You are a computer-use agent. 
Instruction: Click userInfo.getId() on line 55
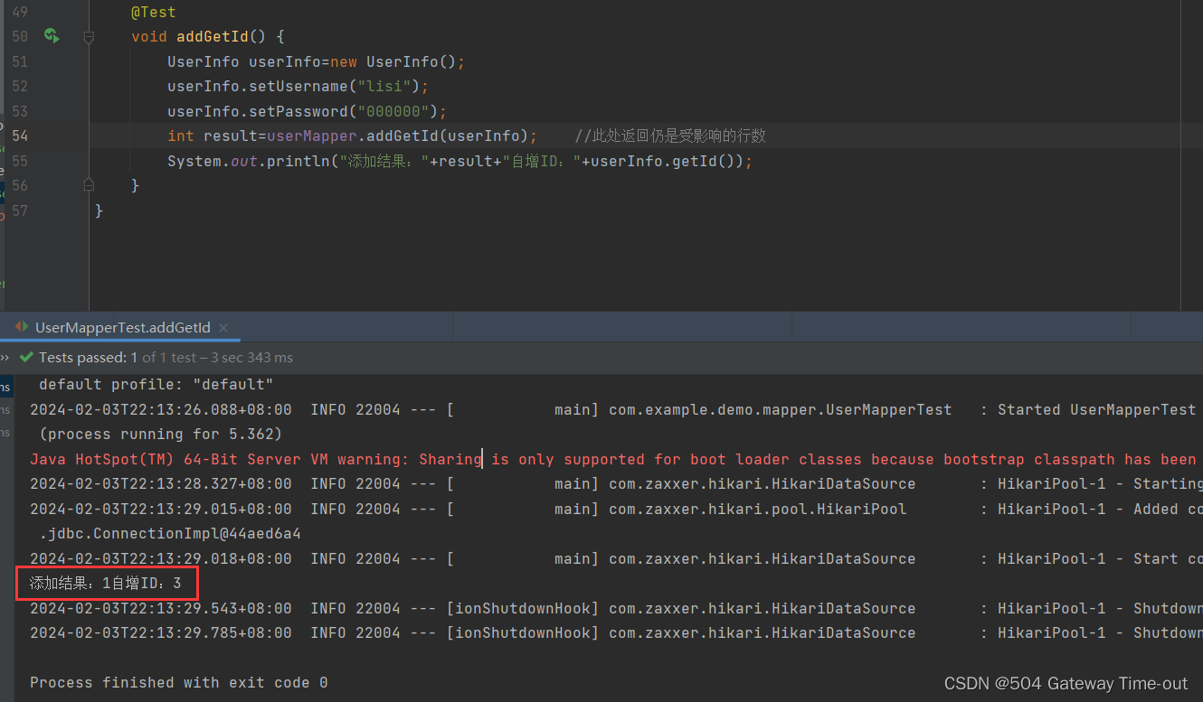(667, 161)
